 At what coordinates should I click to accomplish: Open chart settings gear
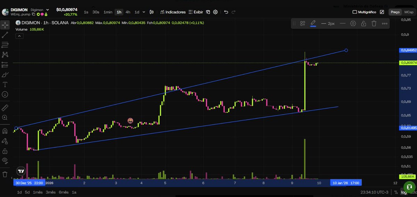[215, 12]
